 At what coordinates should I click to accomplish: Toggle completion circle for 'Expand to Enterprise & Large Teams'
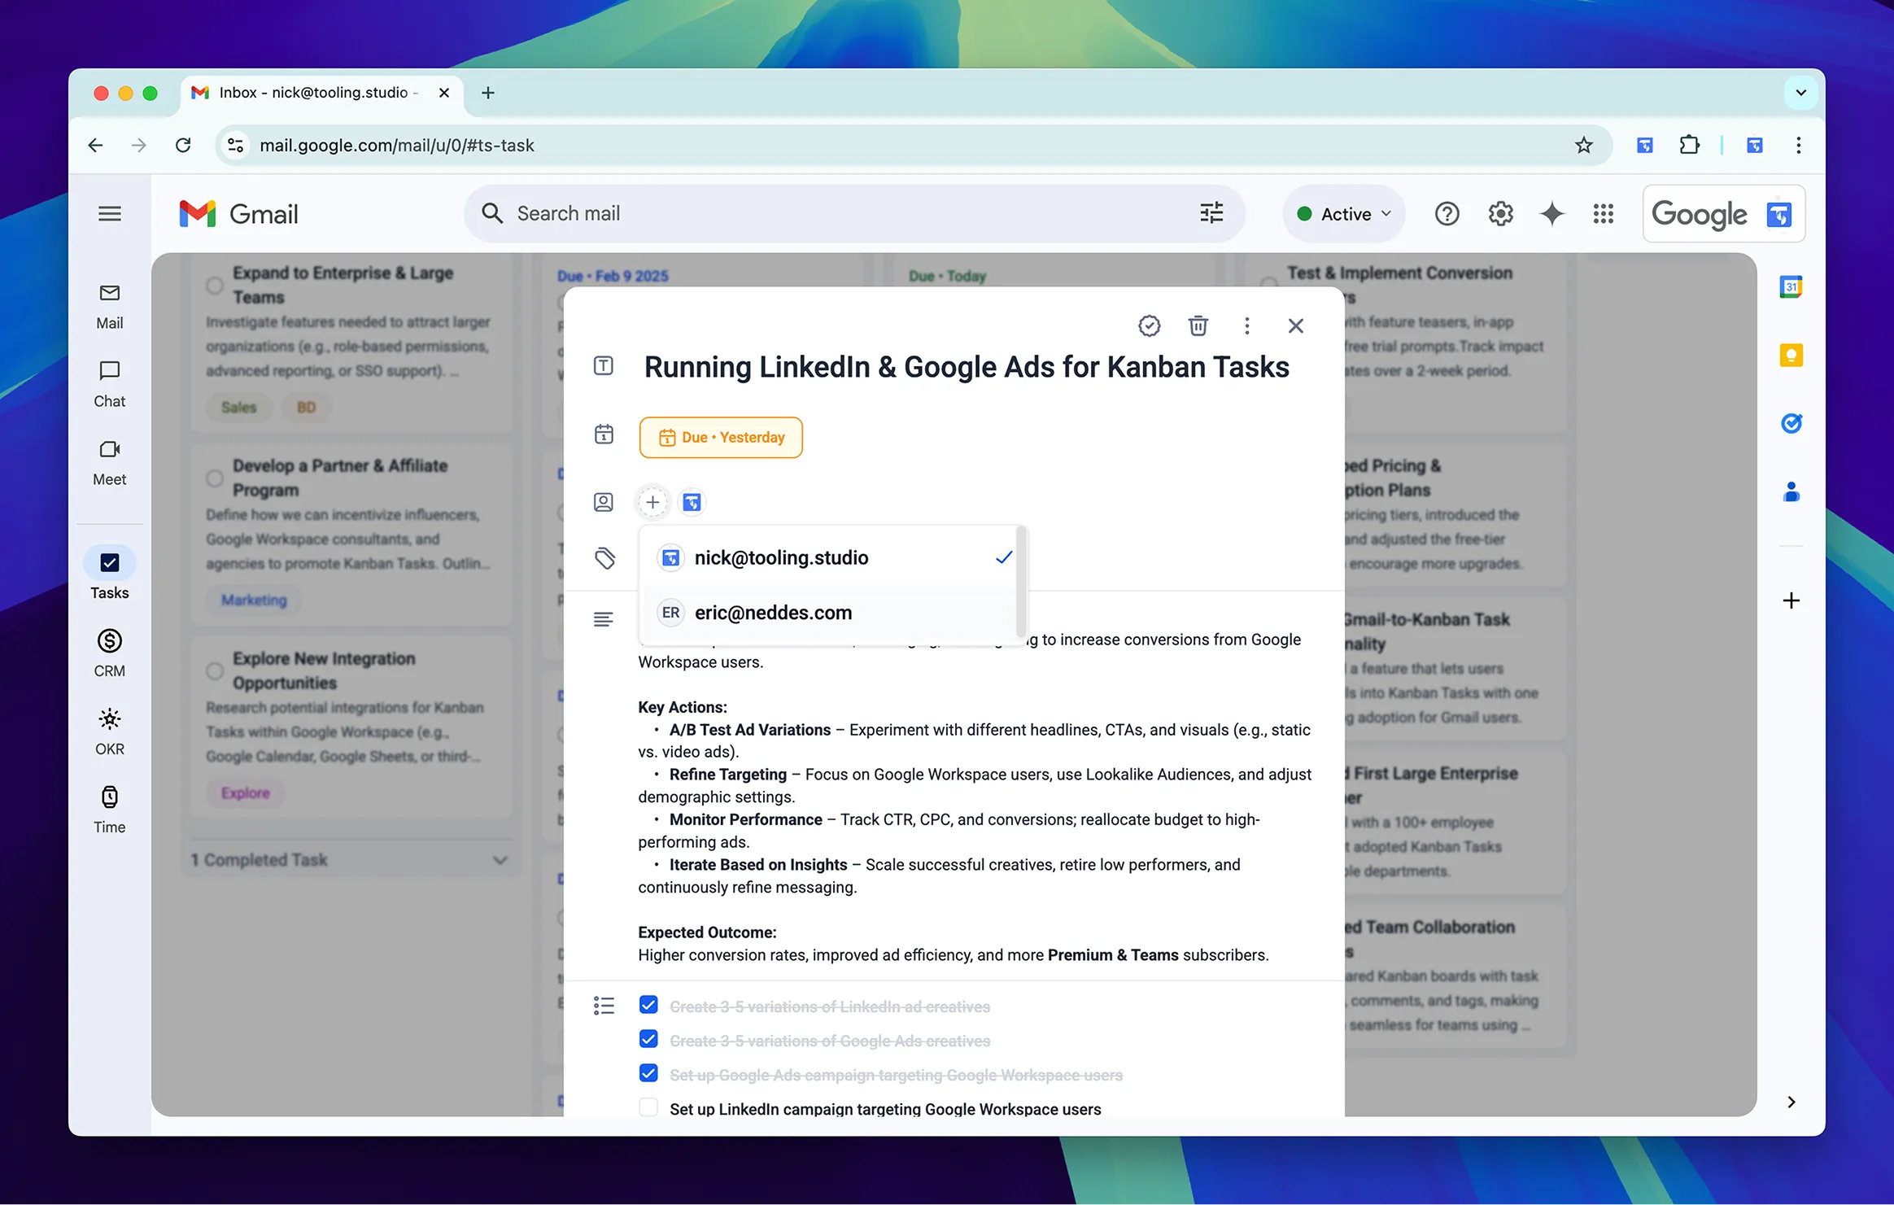coord(214,286)
